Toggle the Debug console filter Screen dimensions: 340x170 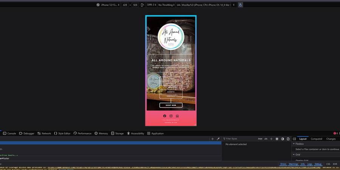tap(318, 164)
